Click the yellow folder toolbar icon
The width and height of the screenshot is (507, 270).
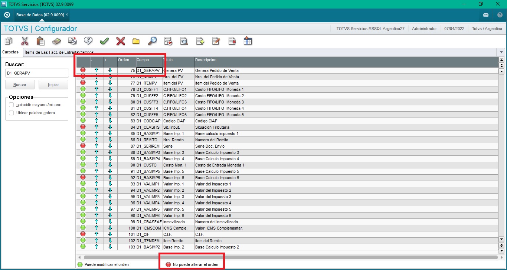coord(136,41)
